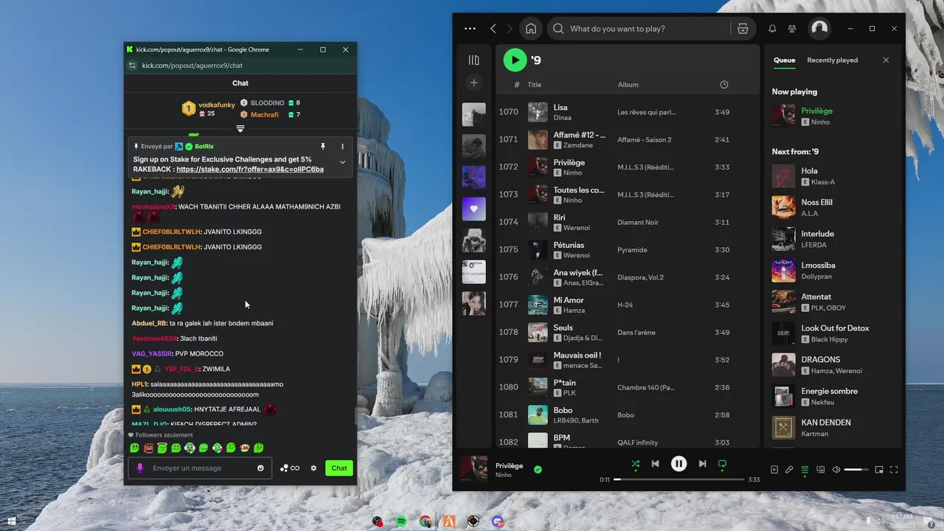Image resolution: width=944 pixels, height=531 pixels.
Task: Enter Spotify full screen mode
Action: pos(894,470)
